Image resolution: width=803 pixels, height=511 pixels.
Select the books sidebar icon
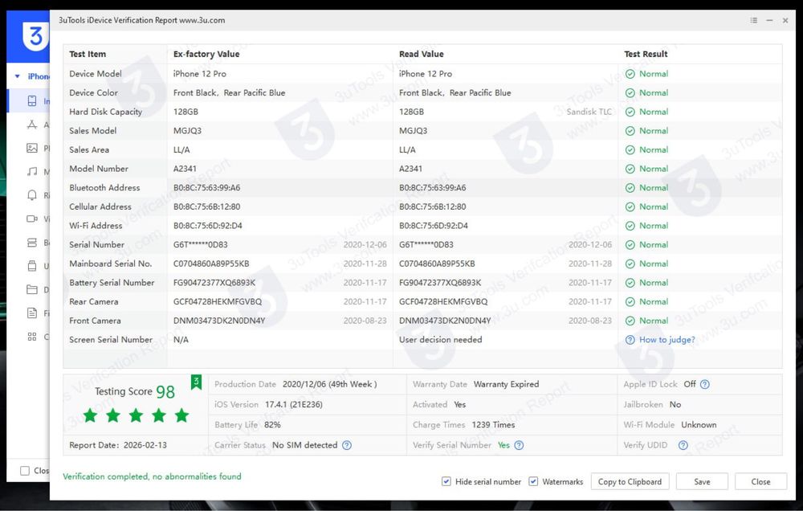(32, 243)
